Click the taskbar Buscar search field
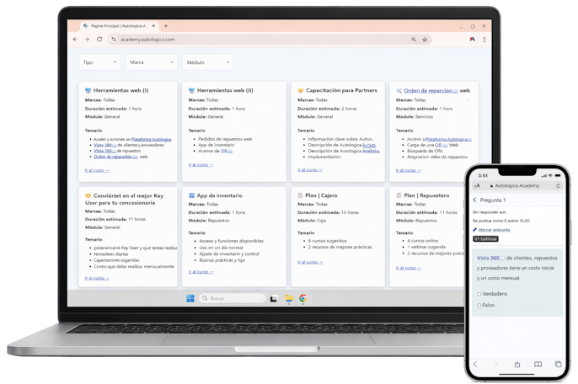This screenshot has width=578, height=384. [233, 298]
